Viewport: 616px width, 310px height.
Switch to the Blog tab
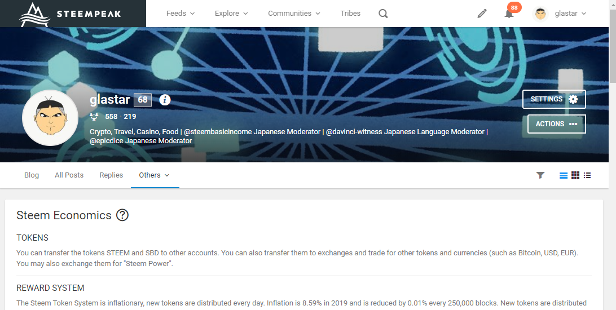pos(32,175)
